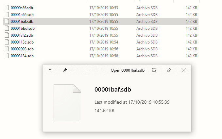Click file icon beside 00002093.sdb
Image resolution: width=222 pixels, height=139 pixels.
[7, 49]
